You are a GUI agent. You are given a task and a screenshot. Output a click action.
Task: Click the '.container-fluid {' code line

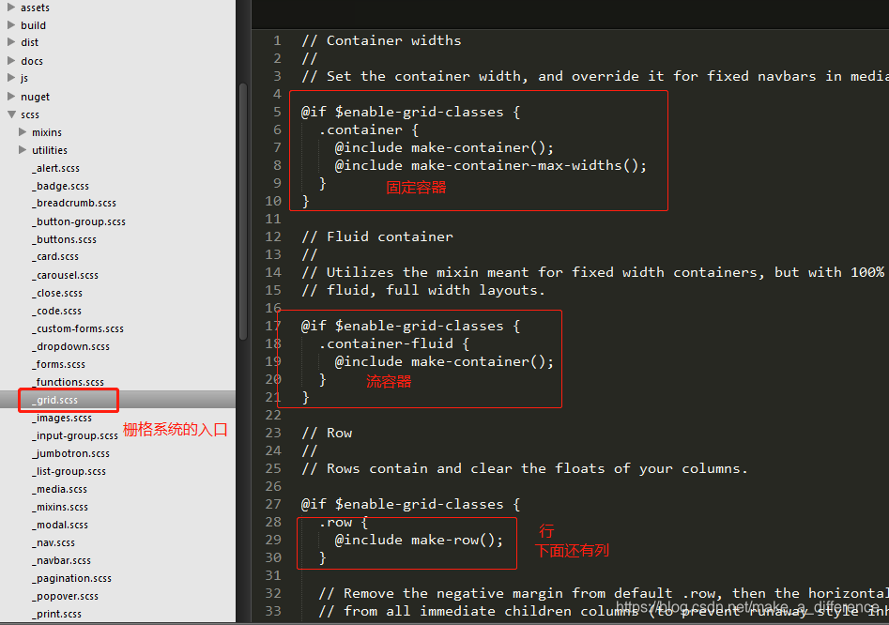coord(394,344)
